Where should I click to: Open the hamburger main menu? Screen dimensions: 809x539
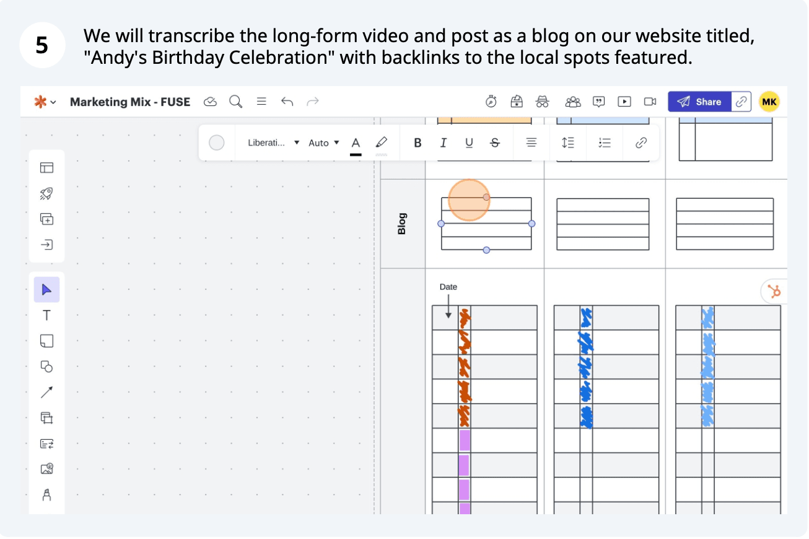(x=261, y=102)
